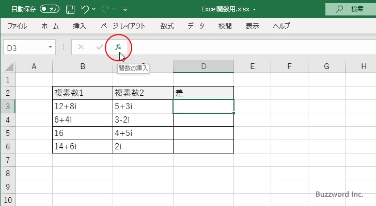This screenshot has width=376, height=206.
Task: Switch to the 挿入 ribbon tab
Action: tap(80, 26)
